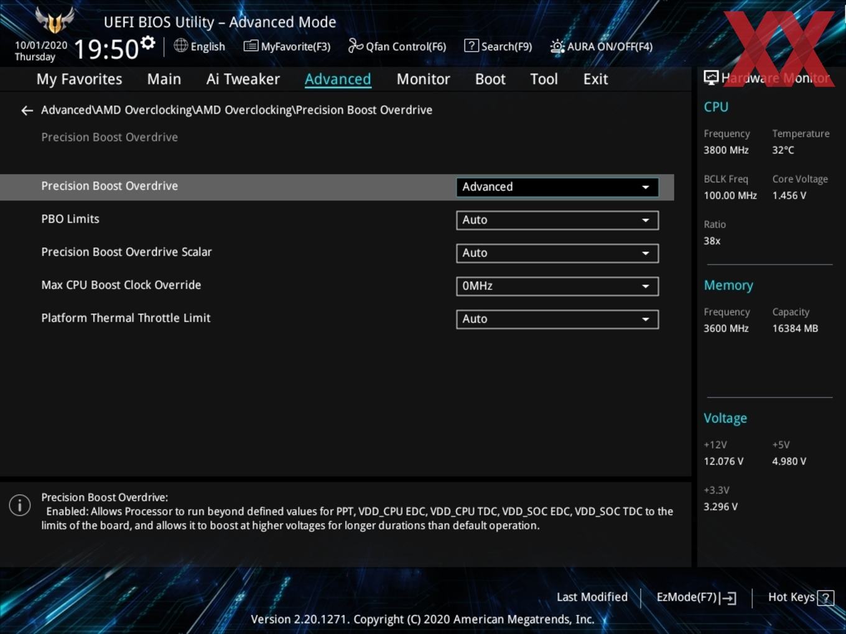Image resolution: width=846 pixels, height=634 pixels.
Task: Click the Ratio value 38x
Action: [712, 241]
